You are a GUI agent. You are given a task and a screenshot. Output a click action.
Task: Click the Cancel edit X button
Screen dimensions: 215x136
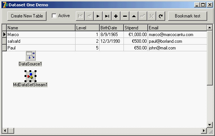151,16
